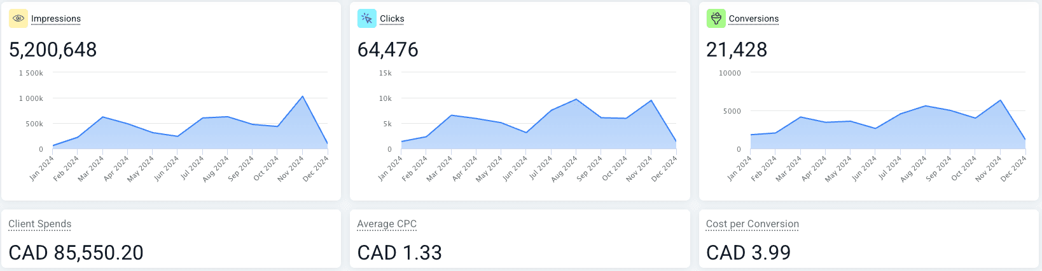Click Jun 2024 axis label on Clicks chart

(515, 169)
